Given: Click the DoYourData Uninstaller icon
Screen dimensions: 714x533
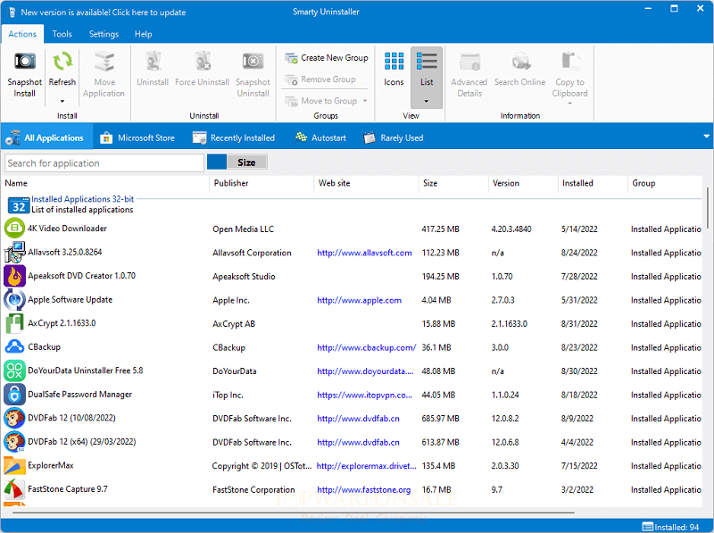Looking at the screenshot, I should [14, 371].
